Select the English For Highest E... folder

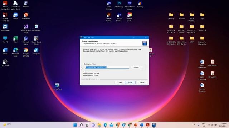202,40
